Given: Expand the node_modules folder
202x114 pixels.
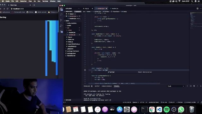Looking at the screenshot, I should 72,23.
